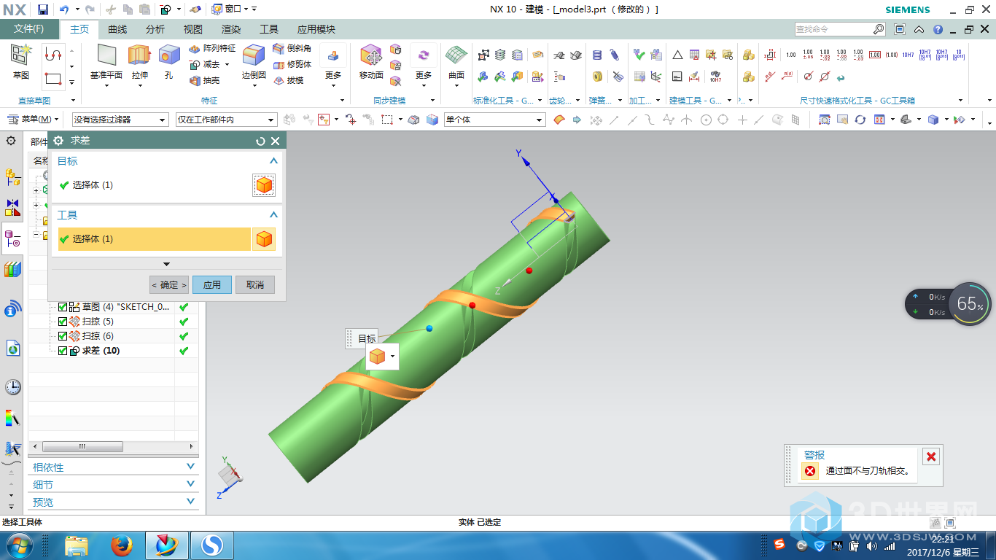The image size is (996, 560).
Task: Click the 确定 OK button
Action: coord(169,285)
